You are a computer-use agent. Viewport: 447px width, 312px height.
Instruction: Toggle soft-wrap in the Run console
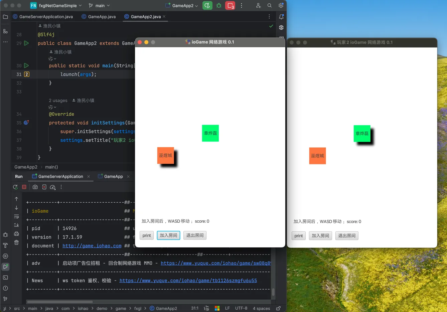tap(16, 216)
